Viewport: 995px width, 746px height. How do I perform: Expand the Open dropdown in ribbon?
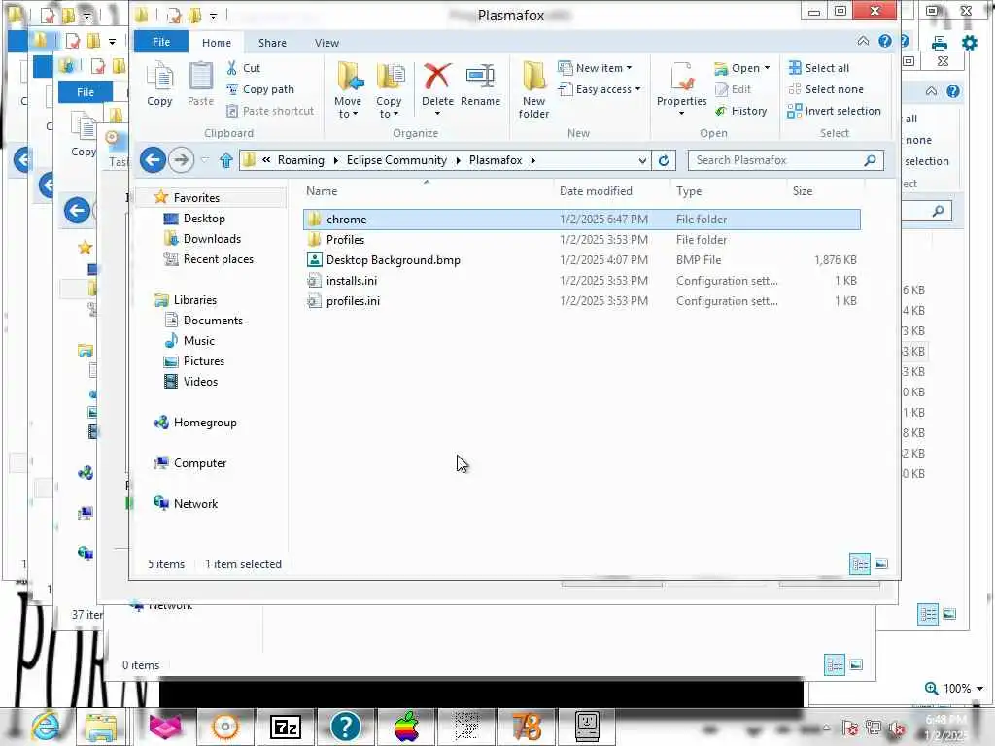click(741, 68)
